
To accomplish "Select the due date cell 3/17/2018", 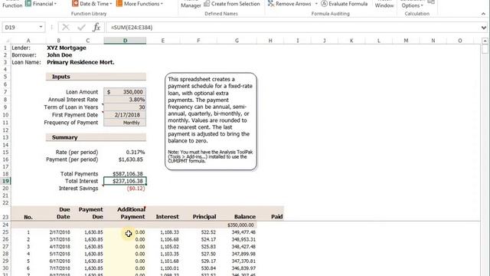I will pos(58,239).
